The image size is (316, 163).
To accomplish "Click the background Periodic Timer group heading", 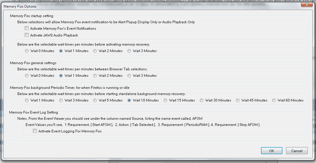I will (x=70, y=88).
